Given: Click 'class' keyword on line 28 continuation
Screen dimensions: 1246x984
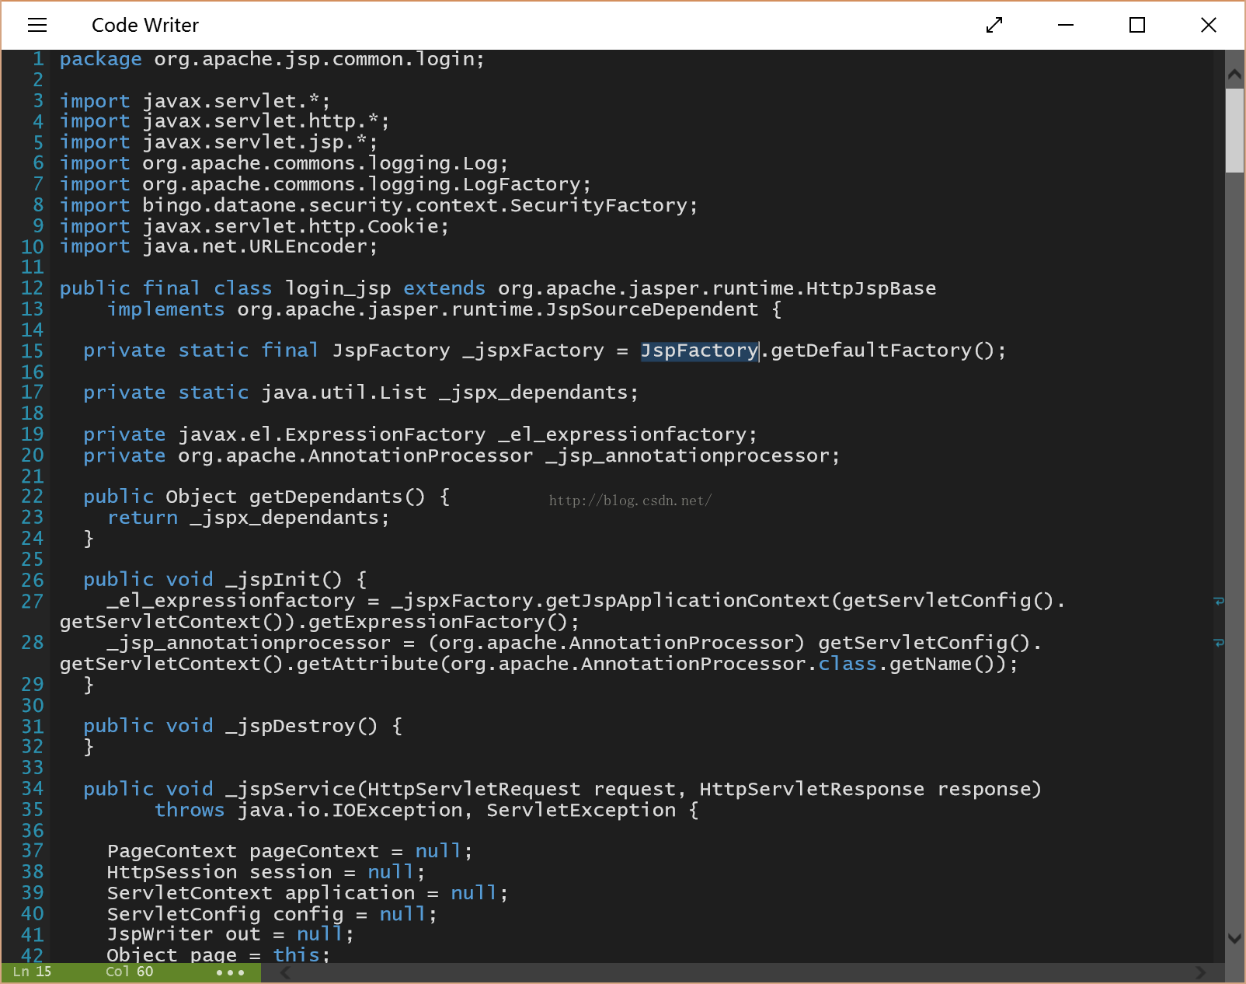Looking at the screenshot, I should (x=847, y=664).
